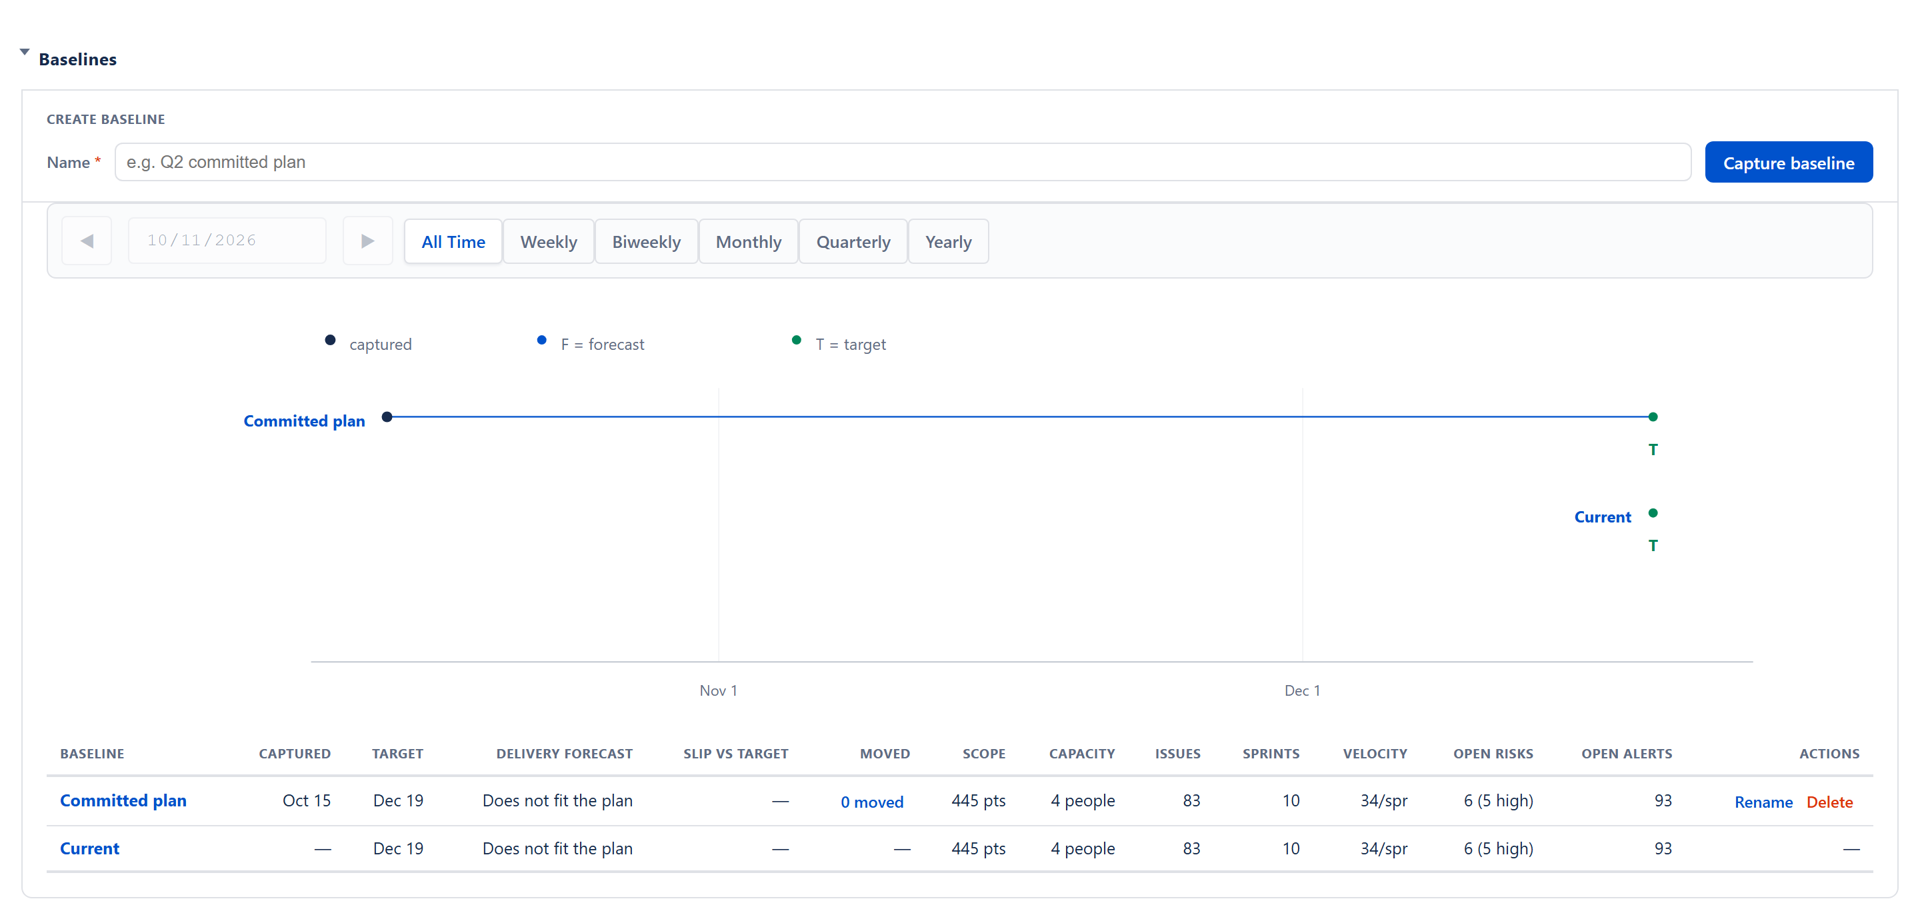The image size is (1920, 917).
Task: Click the CREATE BASELINE heading
Action: point(106,119)
